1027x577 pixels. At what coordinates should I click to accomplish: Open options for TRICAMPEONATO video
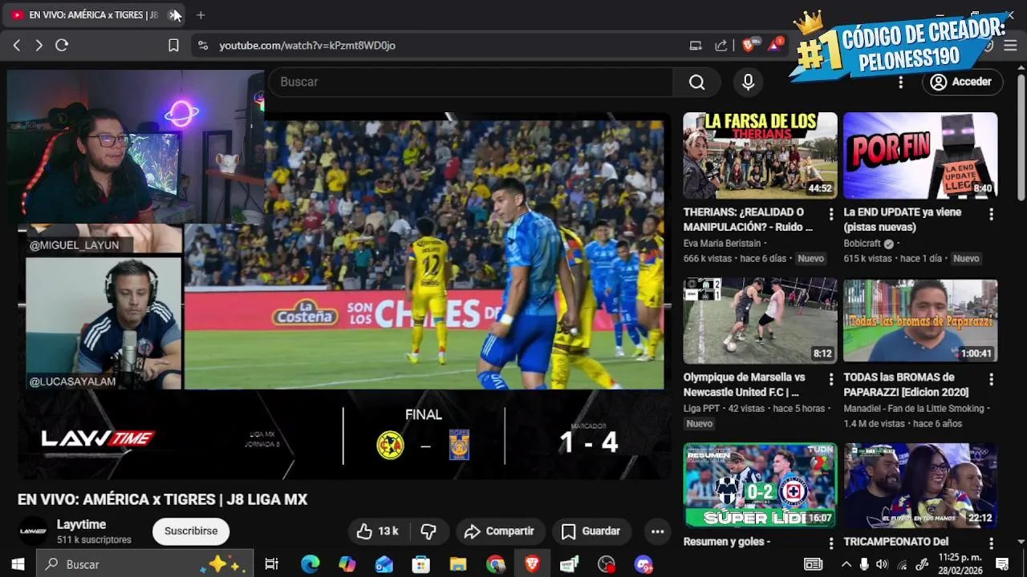point(991,543)
